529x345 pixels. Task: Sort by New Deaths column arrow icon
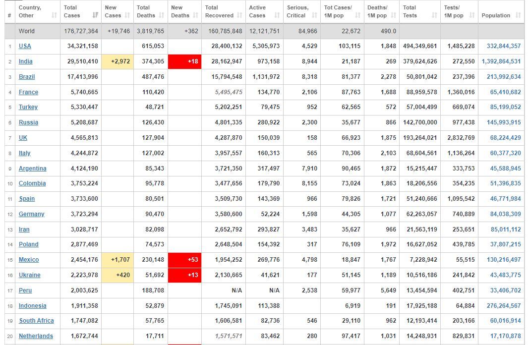pos(196,15)
